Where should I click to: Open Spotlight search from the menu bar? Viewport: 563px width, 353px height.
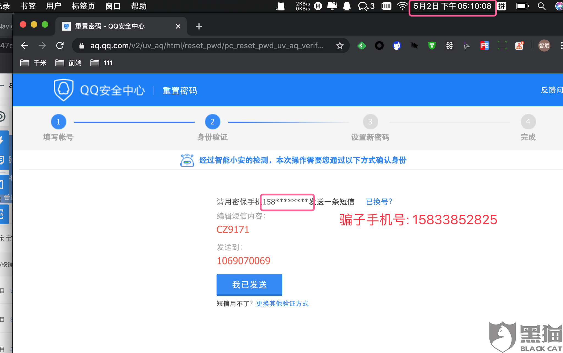[542, 6]
